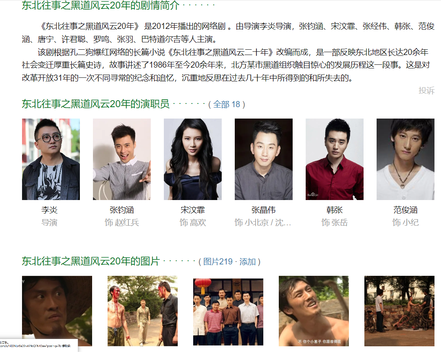Click the name 李炎 under portrait

click(x=49, y=210)
